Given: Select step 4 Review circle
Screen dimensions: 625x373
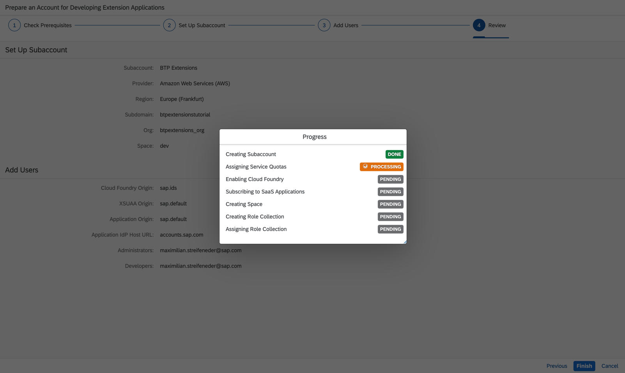Looking at the screenshot, I should pyautogui.click(x=479, y=25).
